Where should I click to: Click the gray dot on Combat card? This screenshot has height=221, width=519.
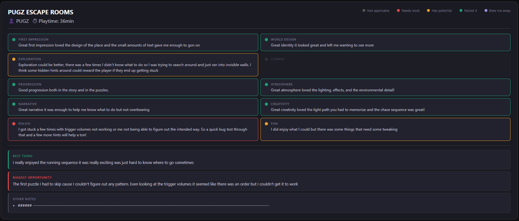266,59
